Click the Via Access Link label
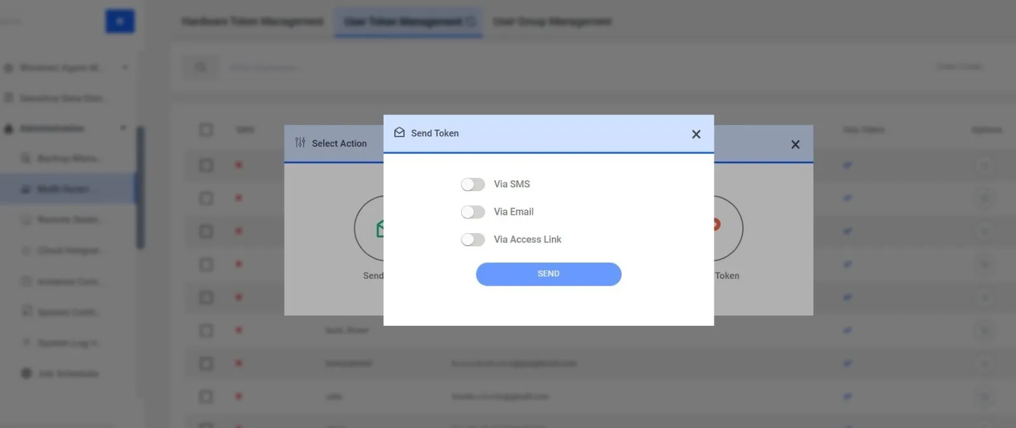 pyautogui.click(x=528, y=239)
